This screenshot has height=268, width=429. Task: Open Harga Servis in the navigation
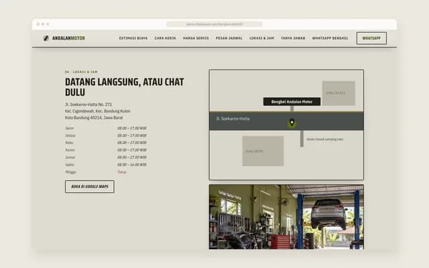pos(196,38)
